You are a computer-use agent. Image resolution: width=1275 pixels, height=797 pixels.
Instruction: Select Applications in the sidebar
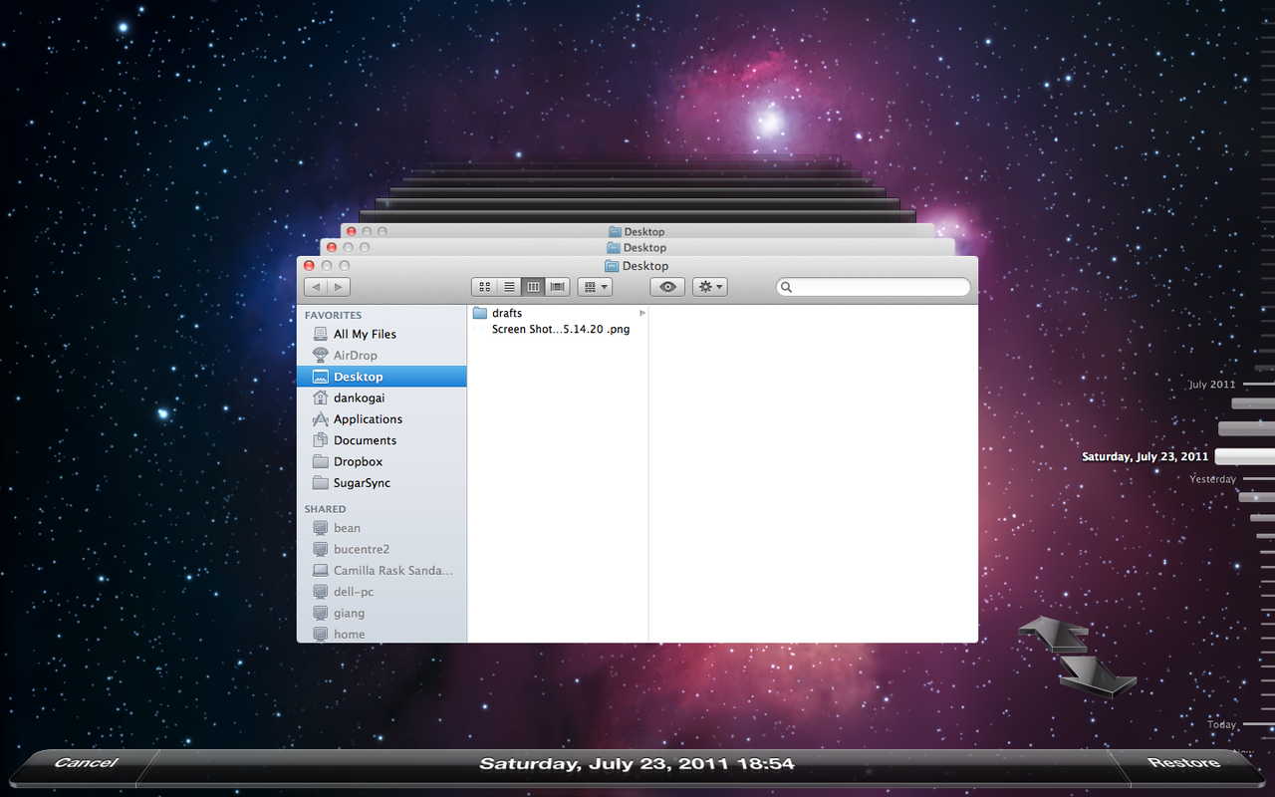point(382,419)
